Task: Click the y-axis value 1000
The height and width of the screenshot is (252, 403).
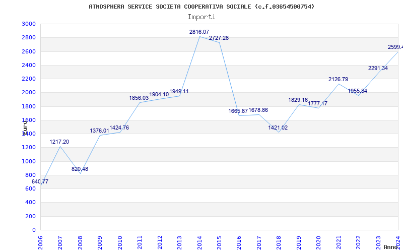Action: click(29, 161)
